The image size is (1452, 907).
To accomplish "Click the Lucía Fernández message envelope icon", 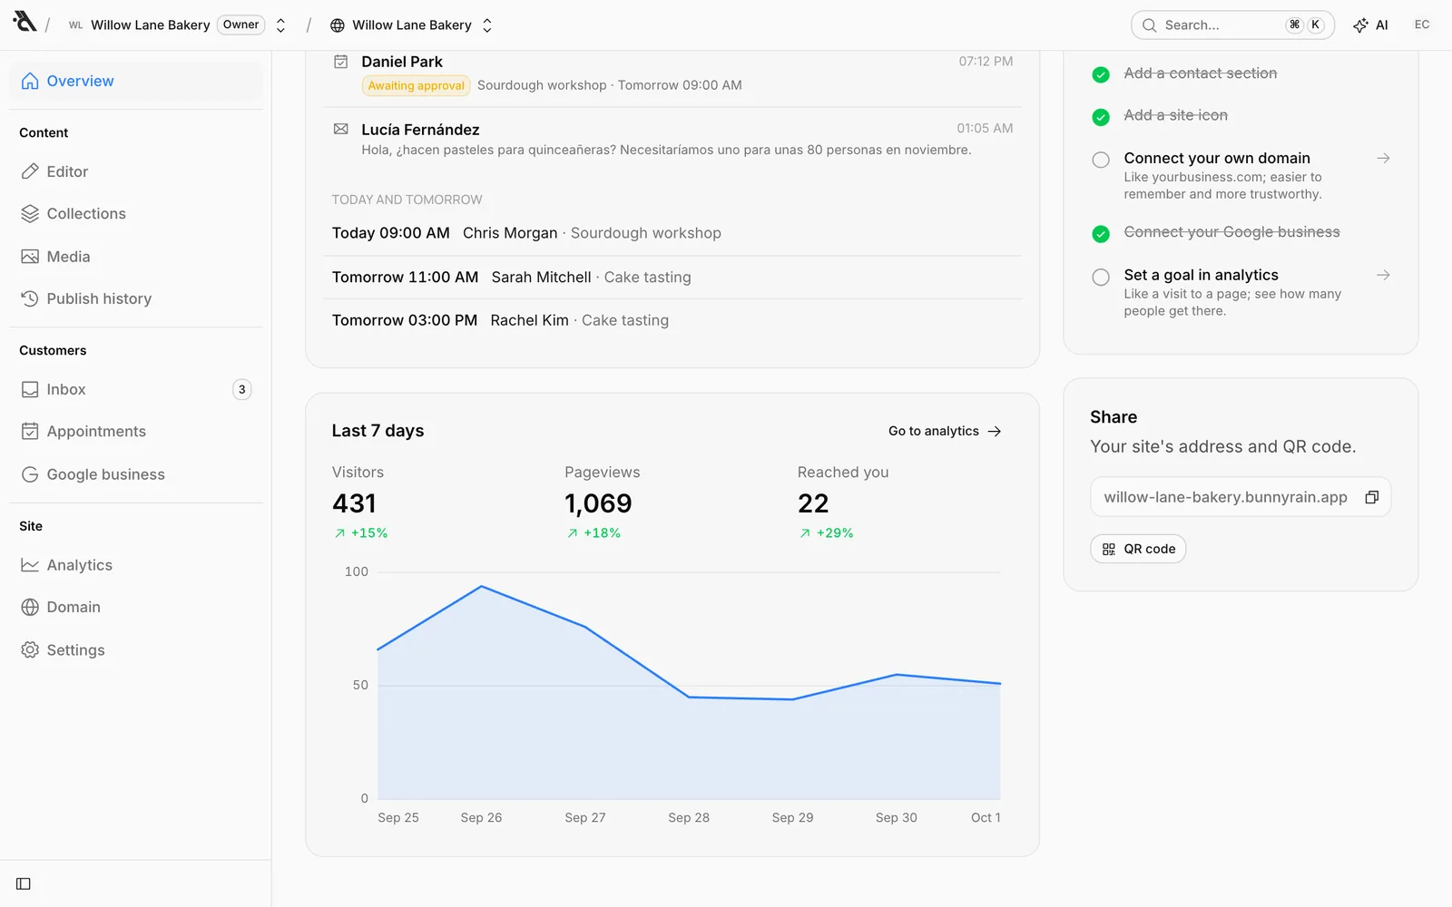I will click(x=341, y=129).
